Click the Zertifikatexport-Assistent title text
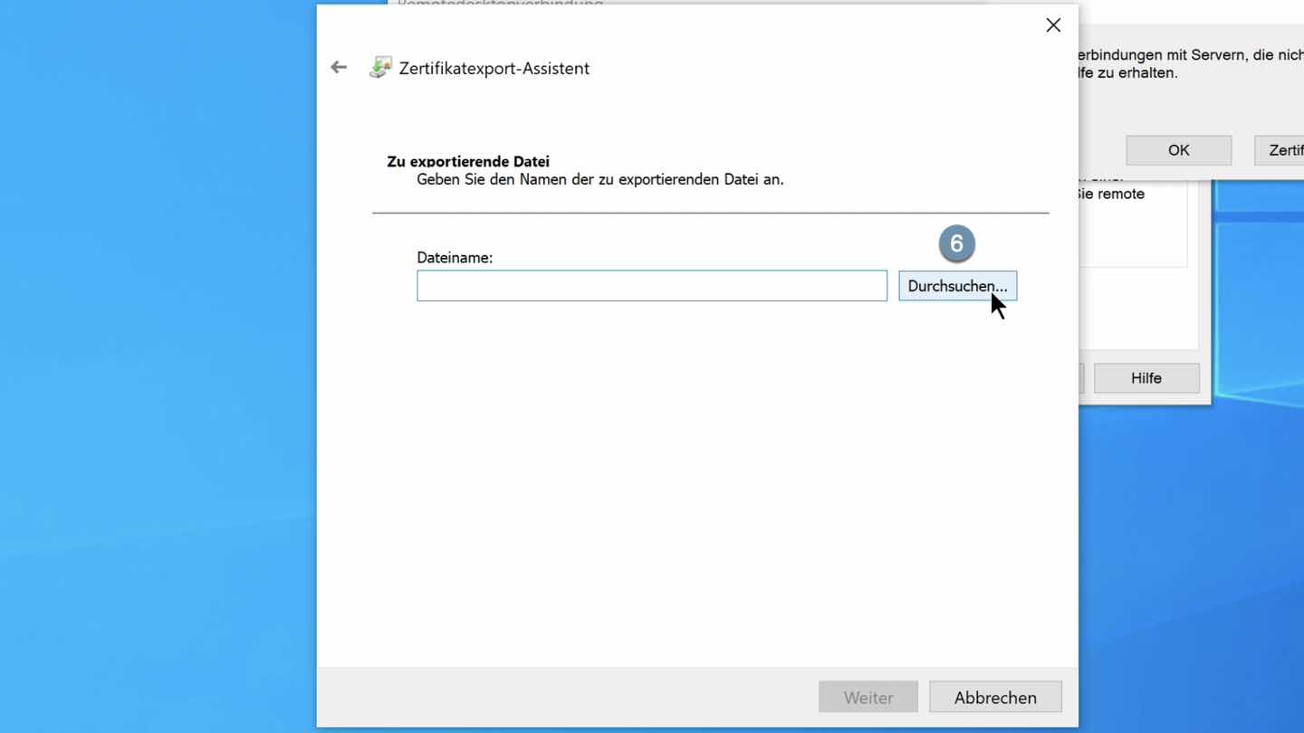The width and height of the screenshot is (1304, 733). click(494, 69)
